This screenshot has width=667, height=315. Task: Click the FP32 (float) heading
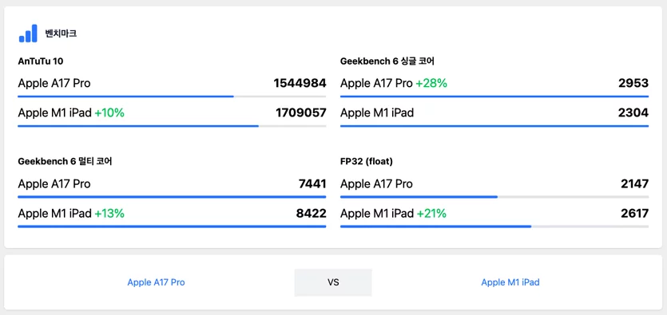click(x=367, y=161)
